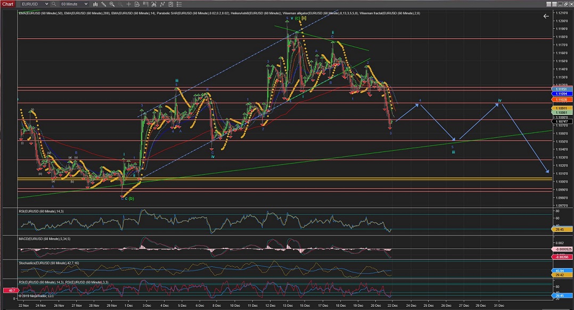Click the instrument search magnifier icon
The height and width of the screenshot is (310, 574).
pos(54,4)
